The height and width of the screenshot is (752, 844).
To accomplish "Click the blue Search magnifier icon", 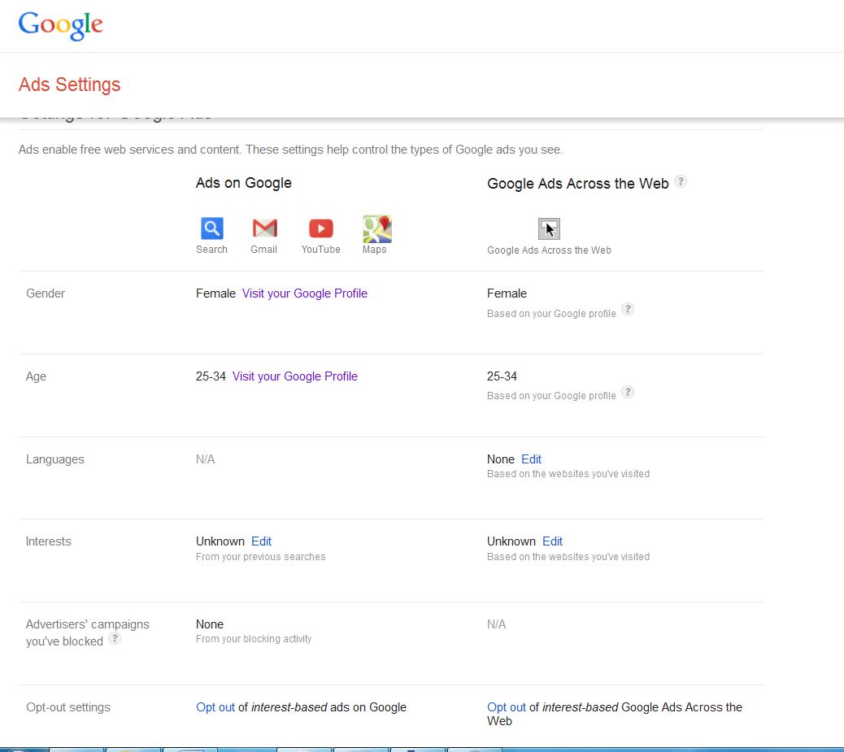I will coord(211,228).
